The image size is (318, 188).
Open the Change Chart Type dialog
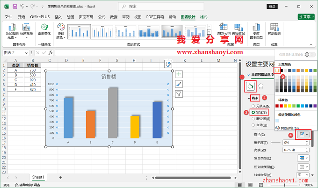tap(256, 31)
